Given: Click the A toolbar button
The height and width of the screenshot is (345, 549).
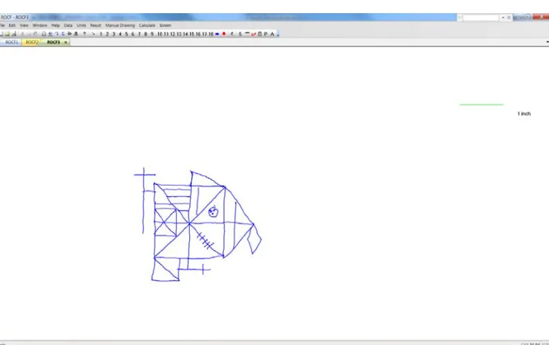Looking at the screenshot, I should pos(272,34).
